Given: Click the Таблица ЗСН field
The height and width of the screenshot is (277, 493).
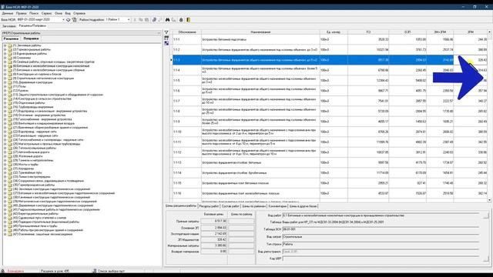Looking at the screenshot, I should 381,229.
